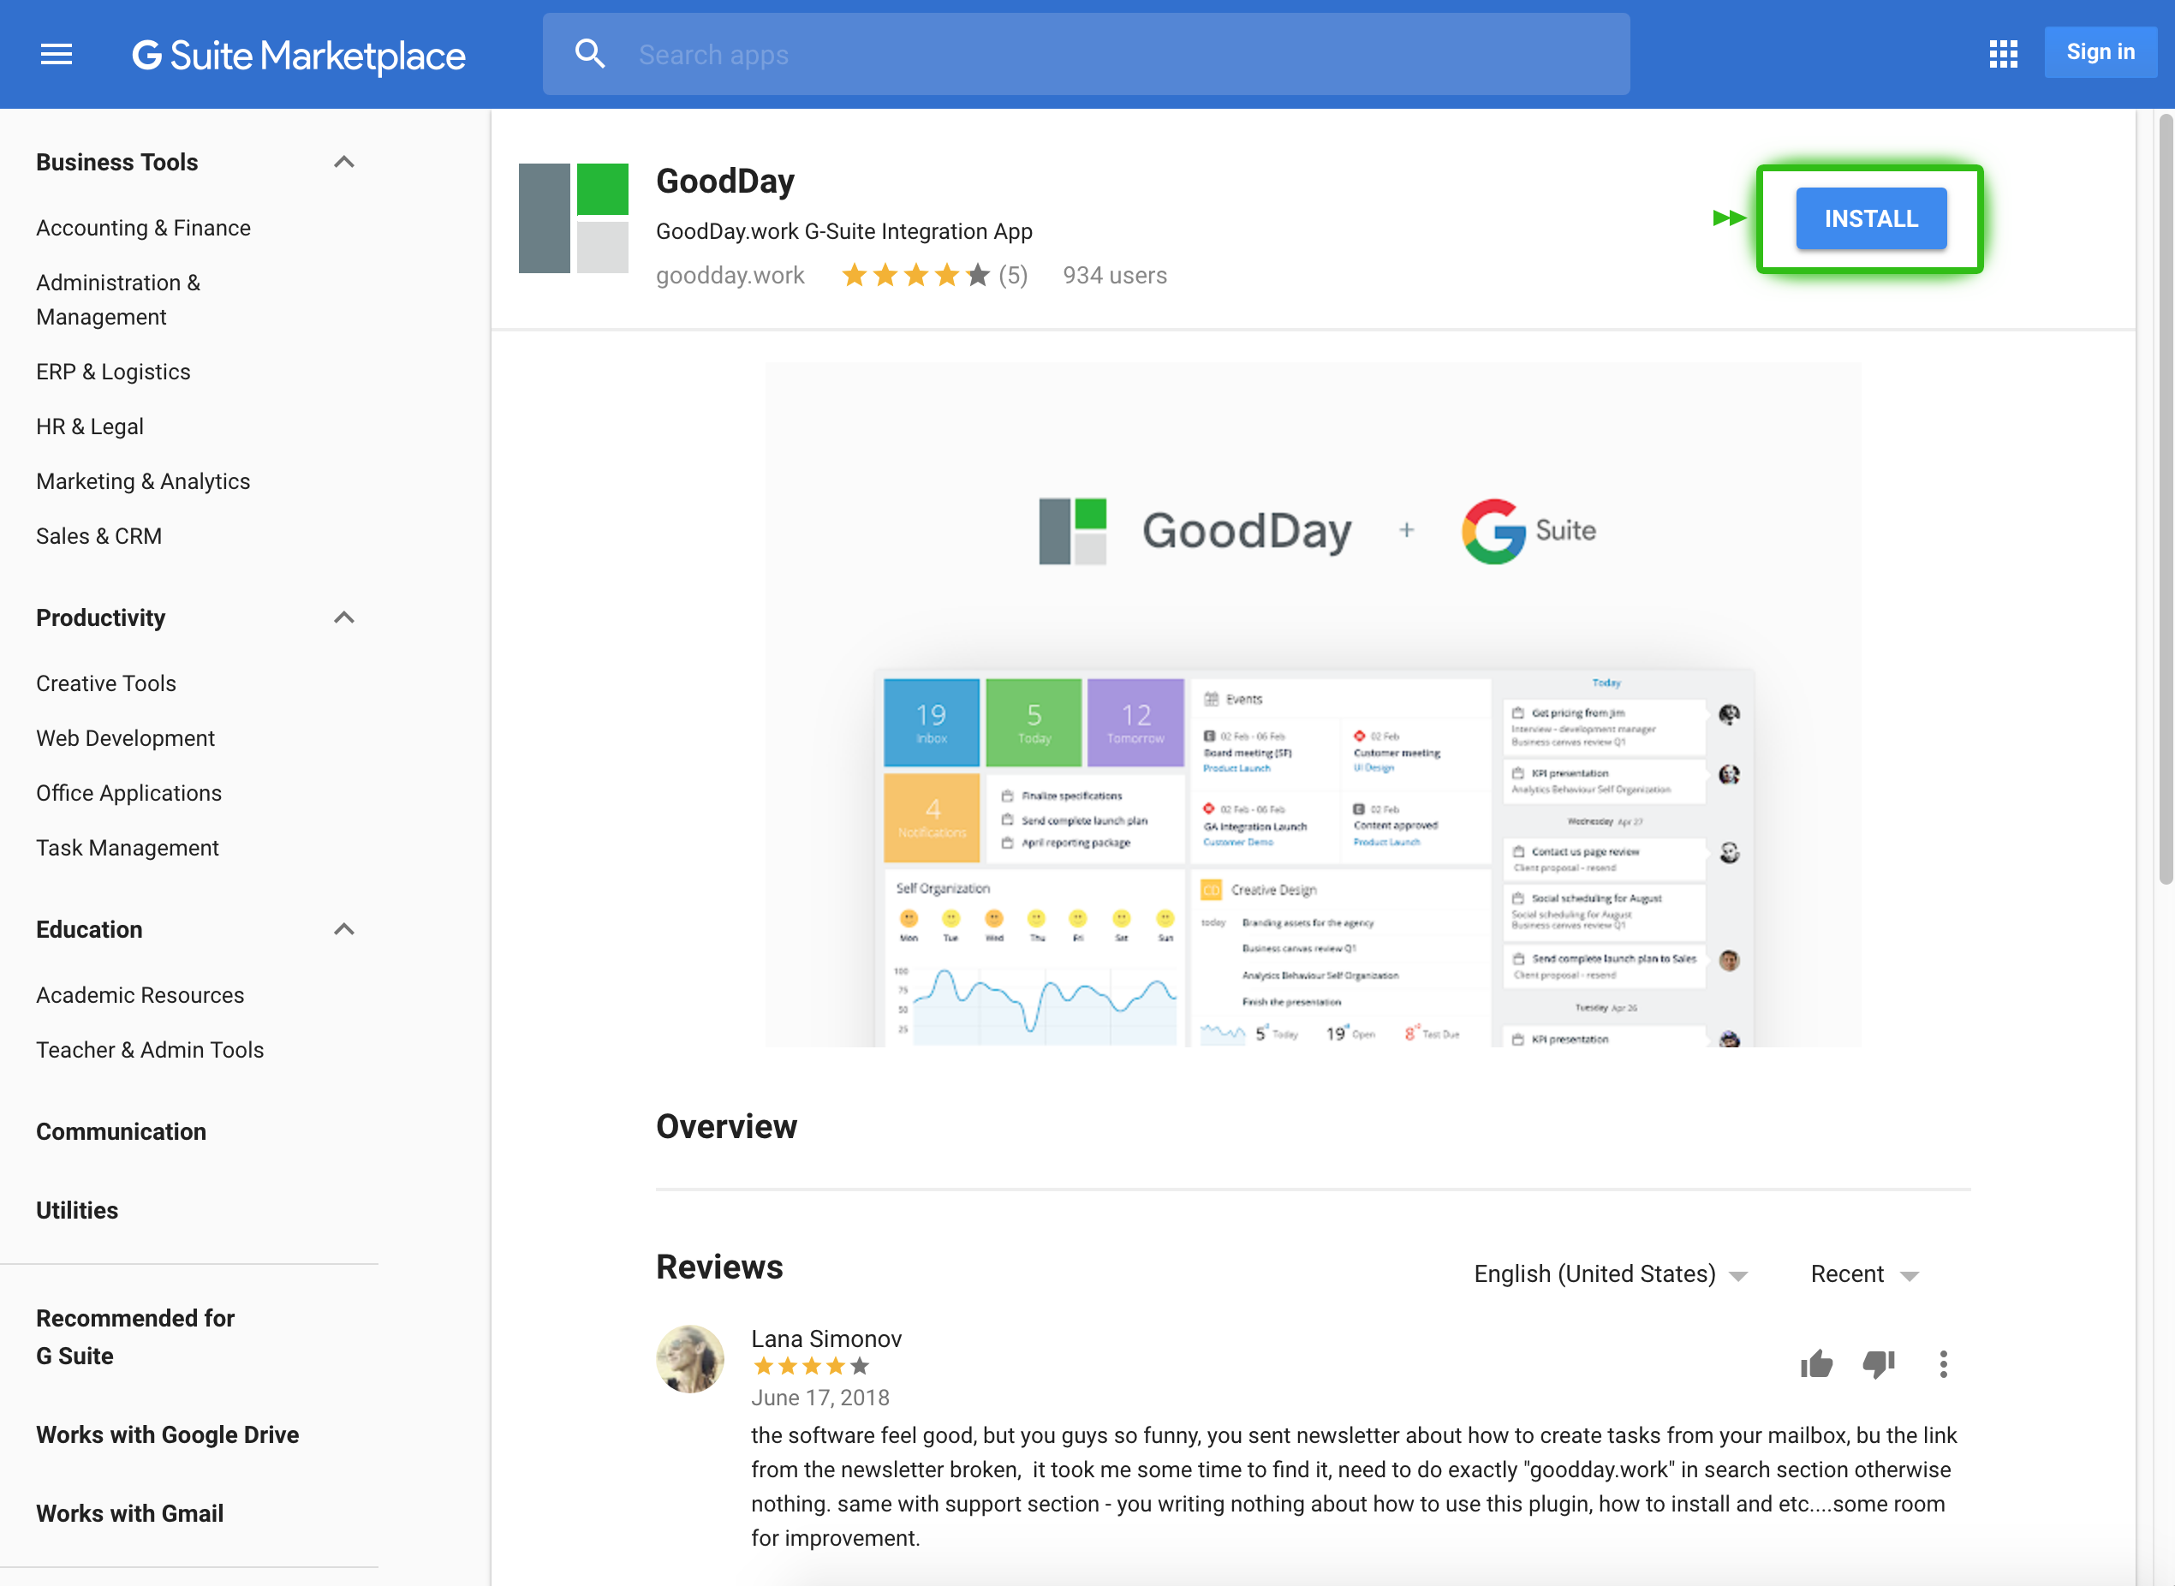Viewport: 2175px width, 1586px height.
Task: Open Works with Gmail
Action: click(x=129, y=1513)
